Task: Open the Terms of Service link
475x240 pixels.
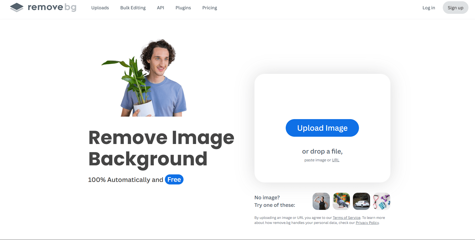Action: (x=347, y=218)
